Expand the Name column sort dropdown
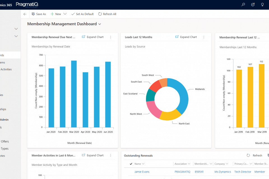 tap(143, 164)
